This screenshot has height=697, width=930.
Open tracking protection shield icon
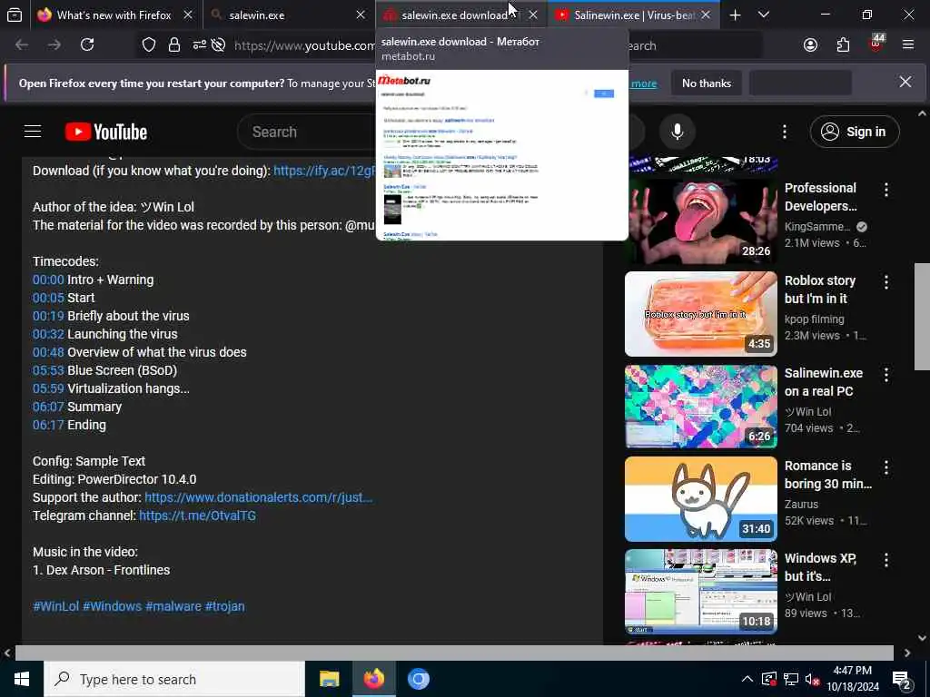(x=149, y=45)
